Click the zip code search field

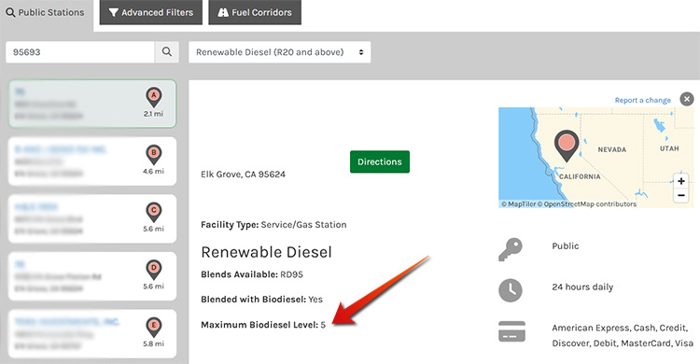click(80, 52)
